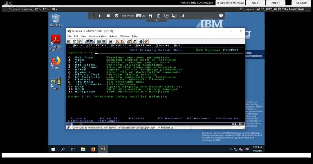Click the Receive File from host icon
This screenshot has width=313, height=164.
[92, 41]
